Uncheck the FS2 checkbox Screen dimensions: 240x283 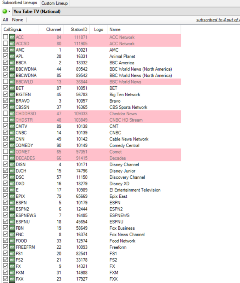pos(6,260)
